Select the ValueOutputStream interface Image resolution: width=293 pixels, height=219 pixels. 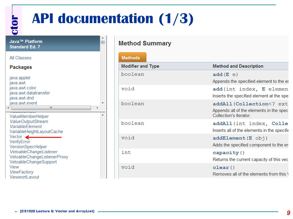point(29,121)
